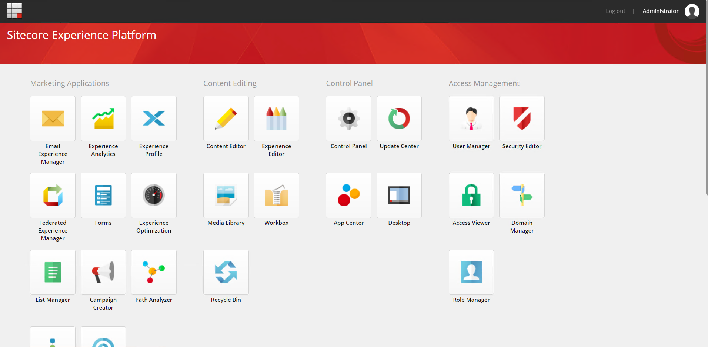Open User Manager

471,119
